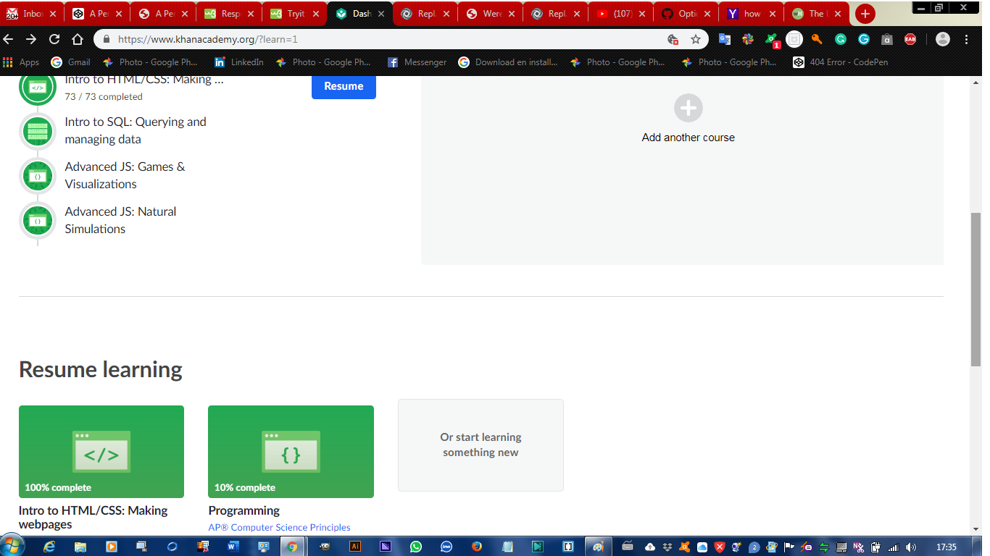Open the 100% complete HTML/CSS thumbnail
The height and width of the screenshot is (556, 990).
tap(101, 452)
